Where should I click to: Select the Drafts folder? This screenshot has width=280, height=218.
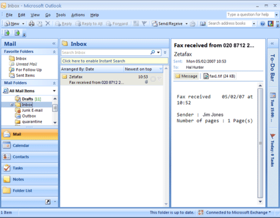point(27,99)
